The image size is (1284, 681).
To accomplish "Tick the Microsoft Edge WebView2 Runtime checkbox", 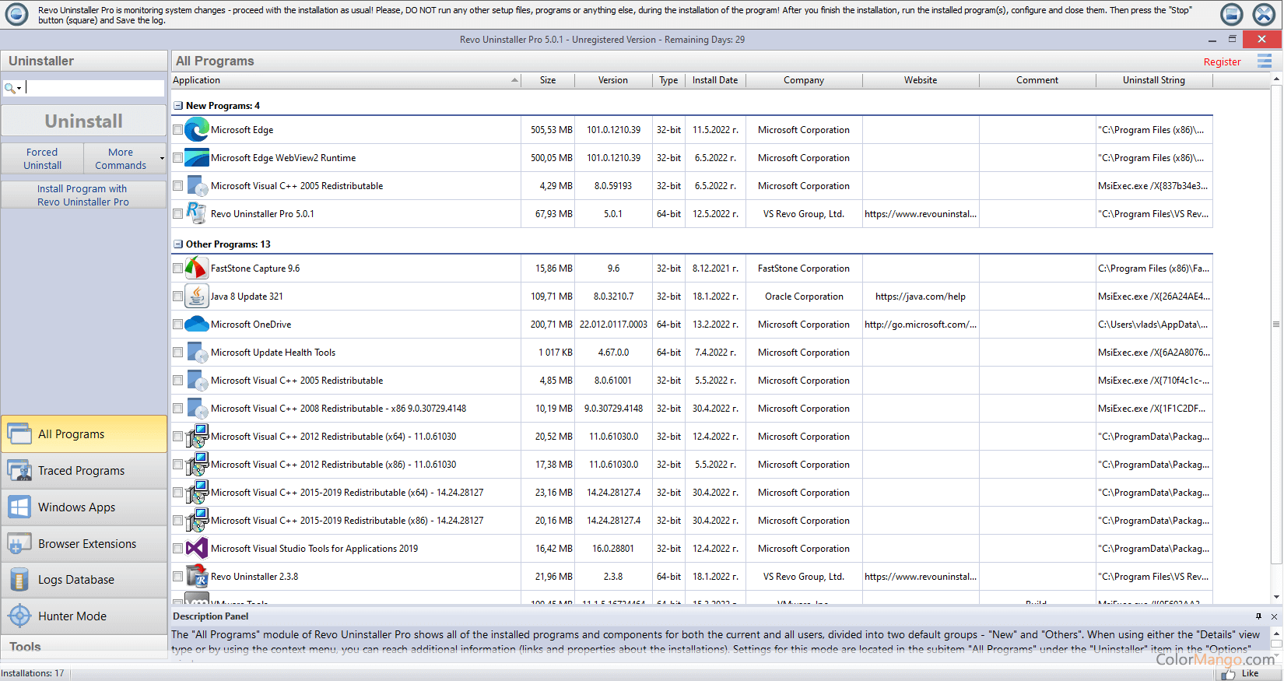I will [178, 158].
